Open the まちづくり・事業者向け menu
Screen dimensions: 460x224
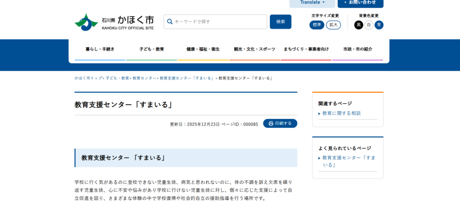306,49
